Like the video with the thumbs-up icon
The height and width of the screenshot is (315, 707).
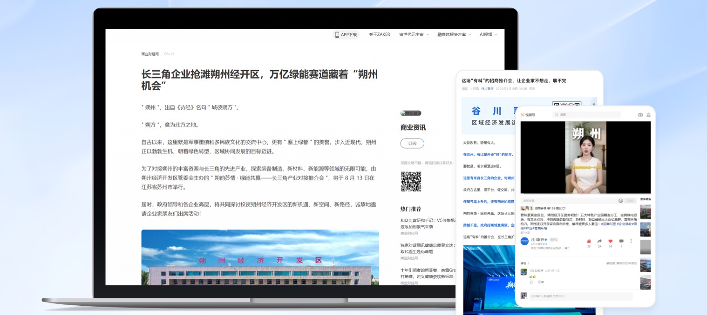click(589, 241)
